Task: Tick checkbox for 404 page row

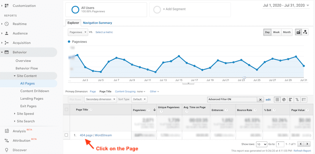Action: tap(66, 135)
